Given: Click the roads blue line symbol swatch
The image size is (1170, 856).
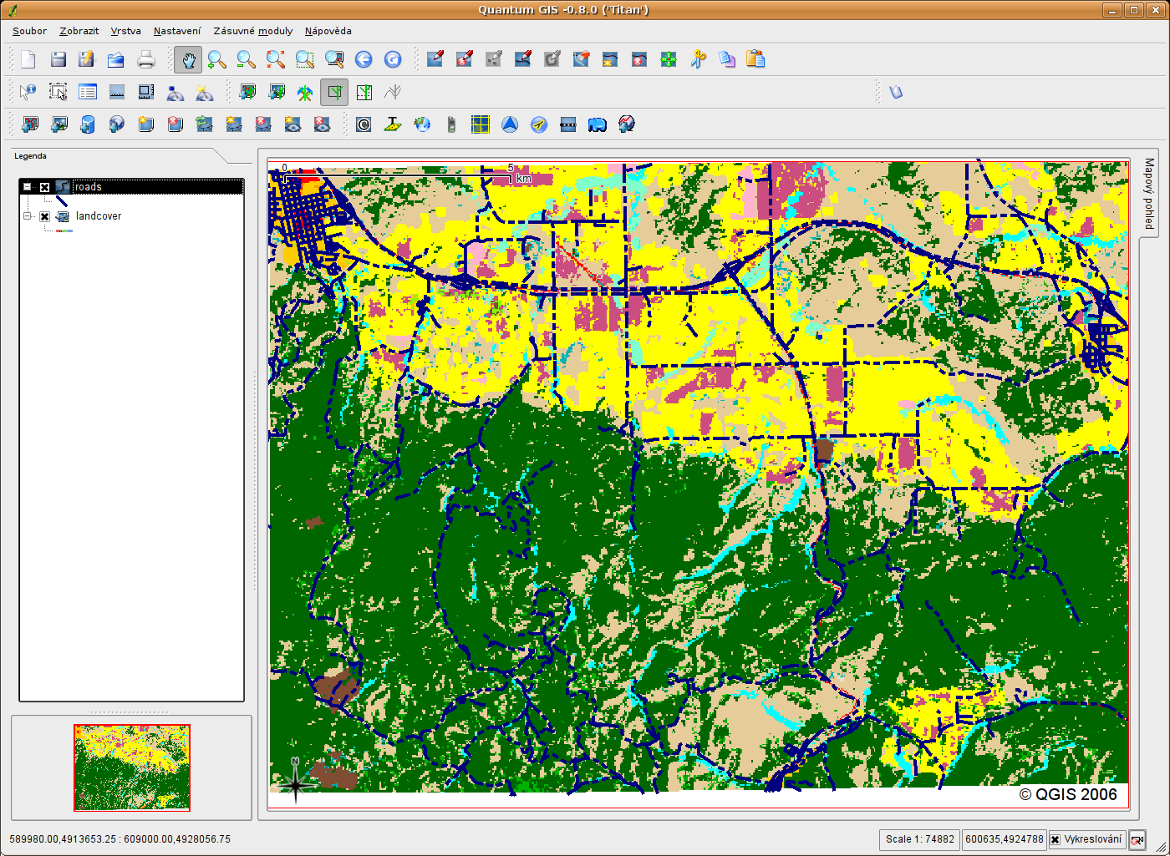Looking at the screenshot, I should [x=61, y=201].
